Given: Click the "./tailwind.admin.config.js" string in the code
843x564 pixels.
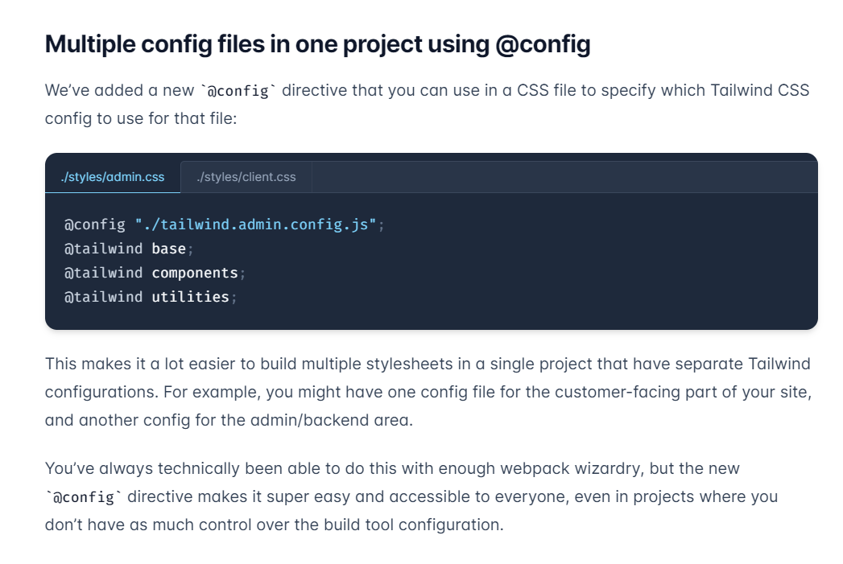Looking at the screenshot, I should pyautogui.click(x=256, y=224).
